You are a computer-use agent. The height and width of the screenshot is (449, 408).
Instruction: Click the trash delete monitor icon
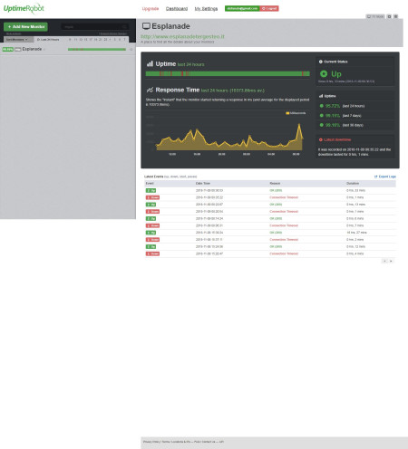[396, 16]
